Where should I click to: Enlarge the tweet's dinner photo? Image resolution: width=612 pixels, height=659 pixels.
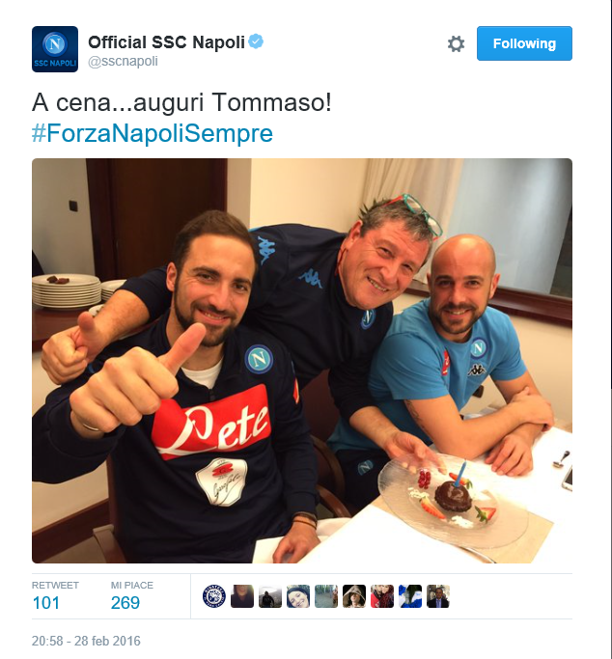tap(302, 361)
